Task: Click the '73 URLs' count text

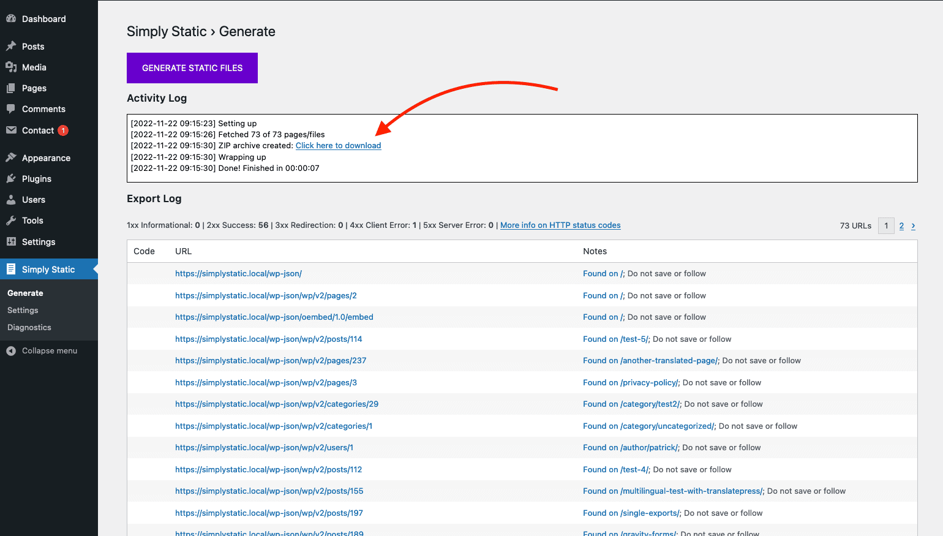Action: [855, 226]
